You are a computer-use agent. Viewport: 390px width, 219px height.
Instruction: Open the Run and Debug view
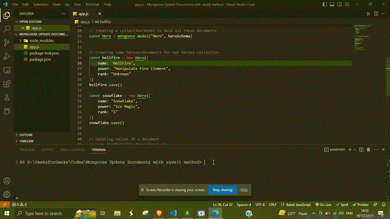point(7,56)
